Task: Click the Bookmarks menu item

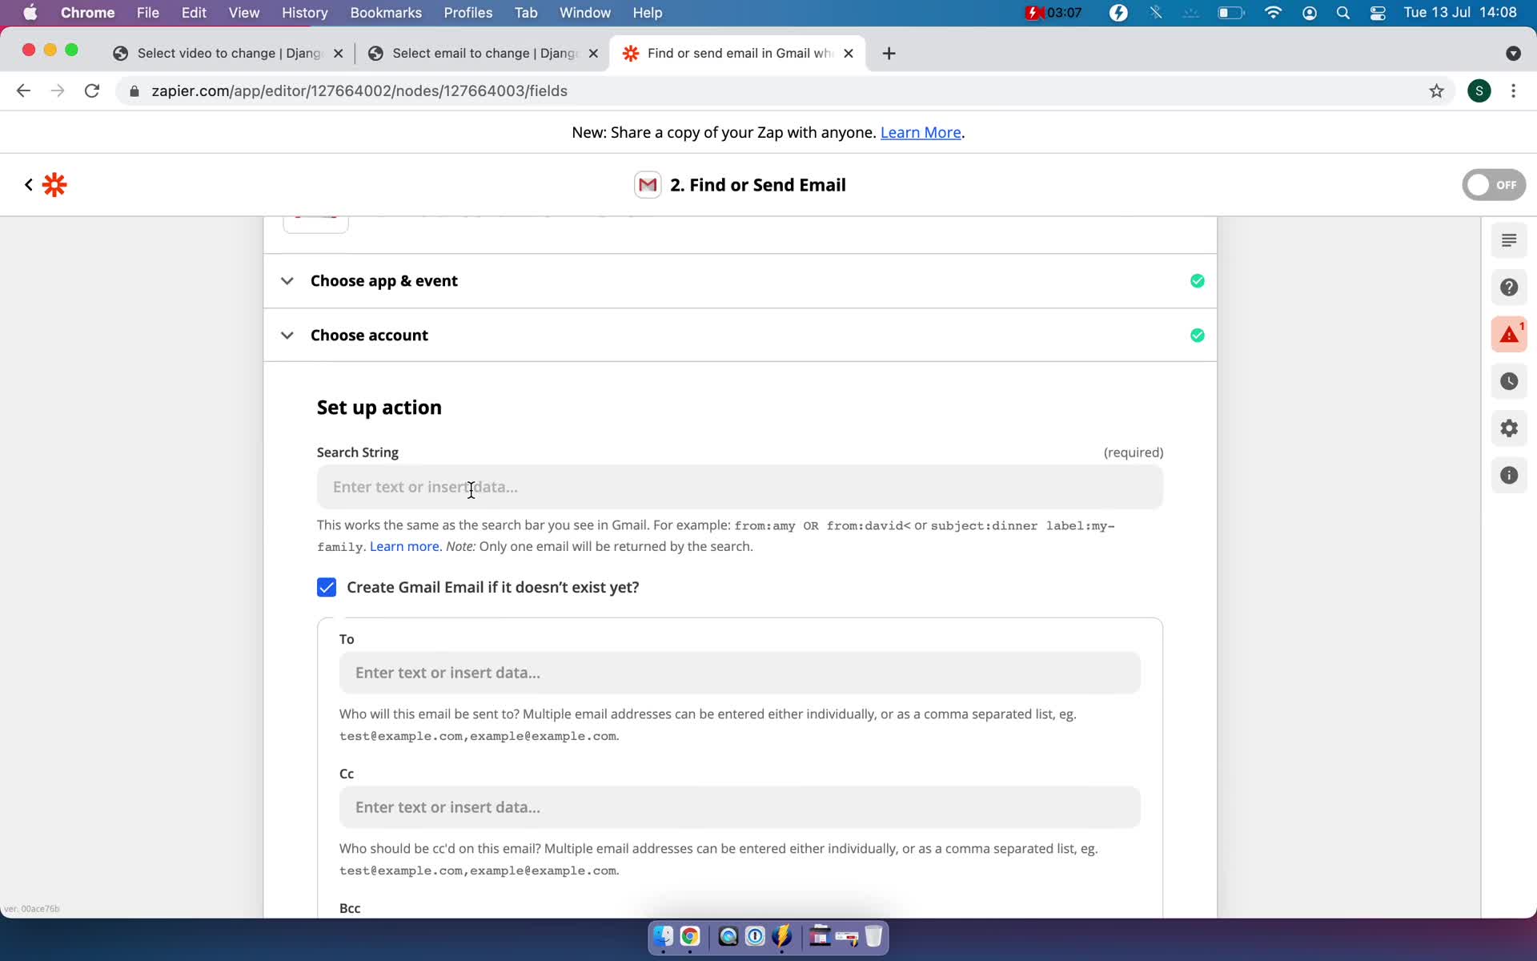Action: click(386, 12)
